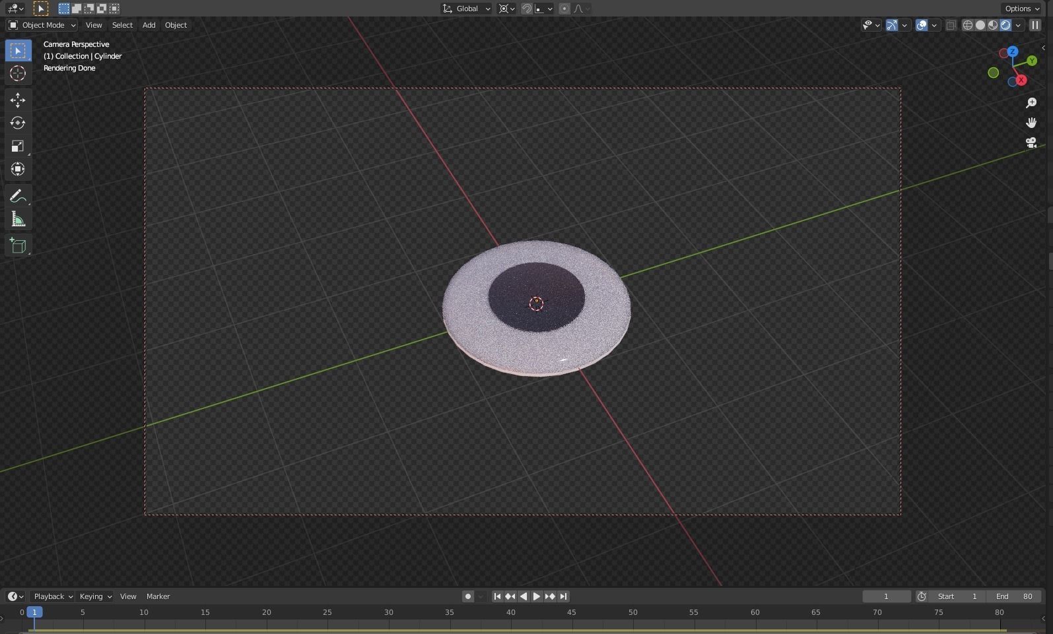This screenshot has height=634, width=1053.
Task: Open proportional editing falloff dropdown
Action: (582, 9)
